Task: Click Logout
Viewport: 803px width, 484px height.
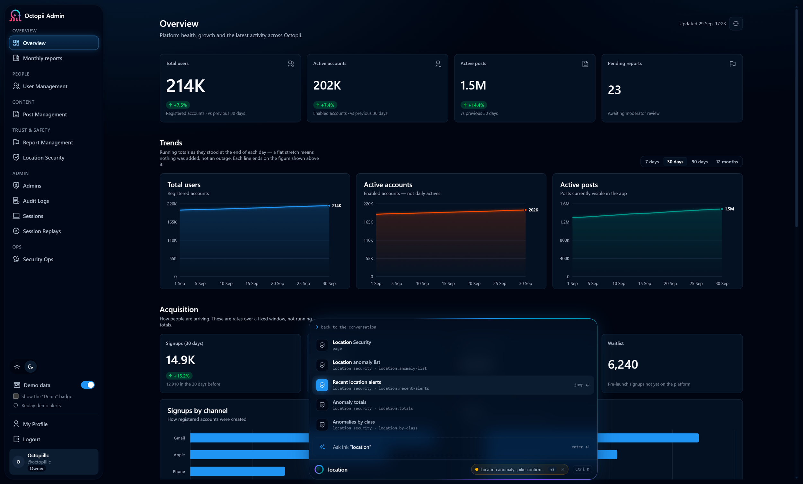Action: 54,439
